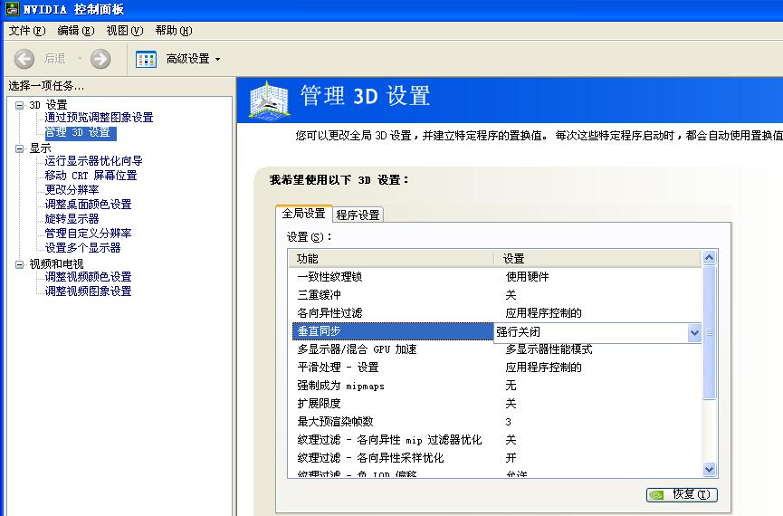783x516 pixels.
Task: Open the 编辑(E) menu
Action: [76, 31]
